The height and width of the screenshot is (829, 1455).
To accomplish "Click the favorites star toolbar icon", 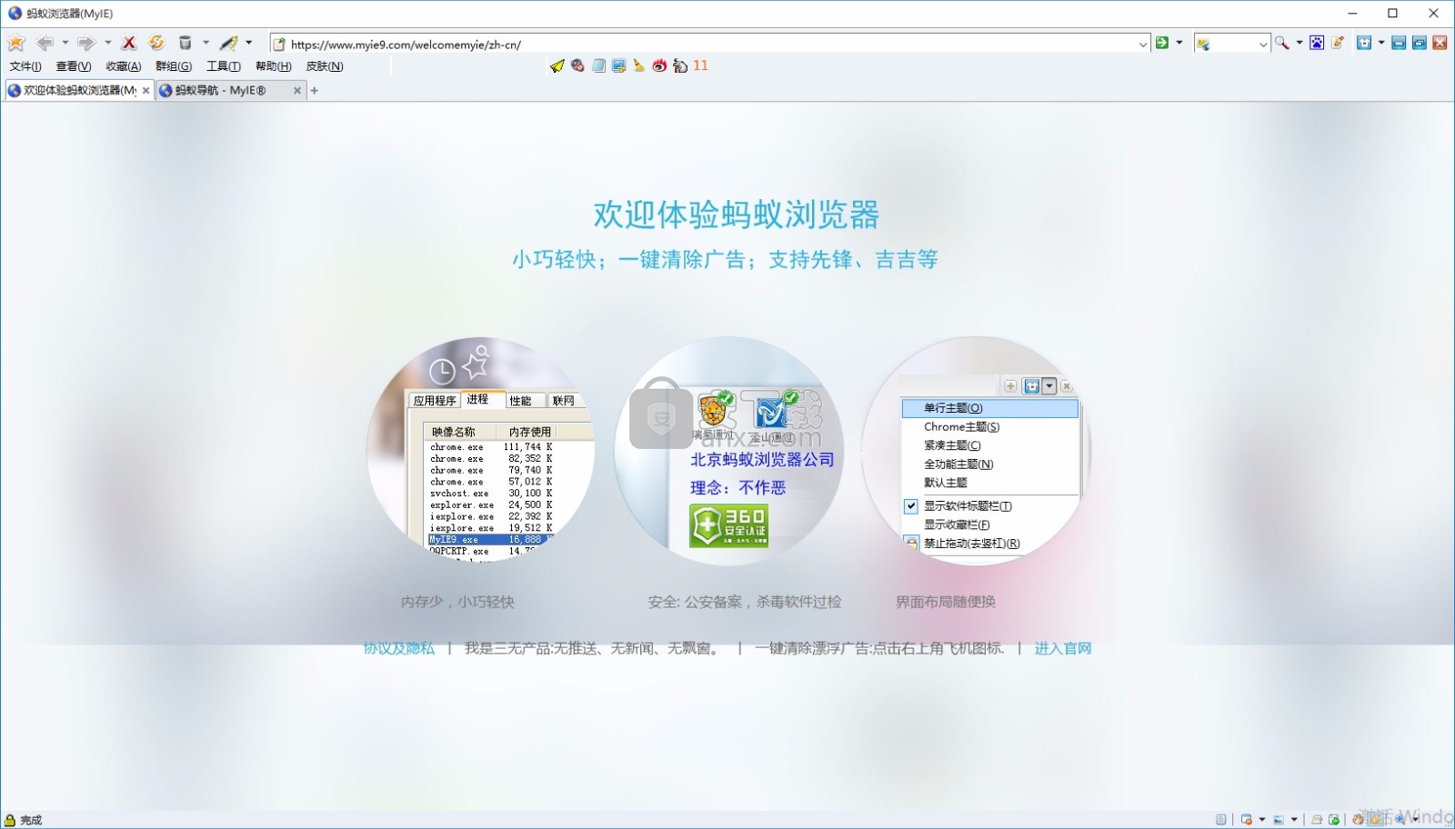I will pyautogui.click(x=15, y=43).
